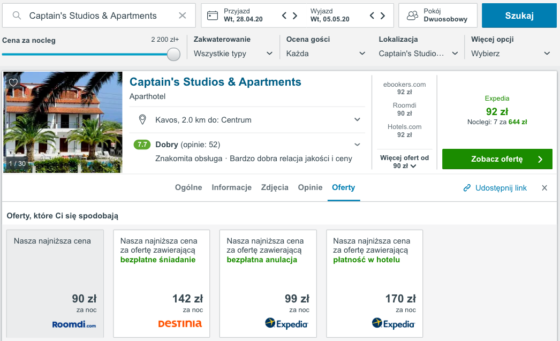Click the guests icon in room selector
This screenshot has width=560, height=341.
point(412,16)
